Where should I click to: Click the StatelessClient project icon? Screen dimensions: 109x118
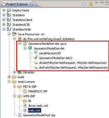point(9,20)
